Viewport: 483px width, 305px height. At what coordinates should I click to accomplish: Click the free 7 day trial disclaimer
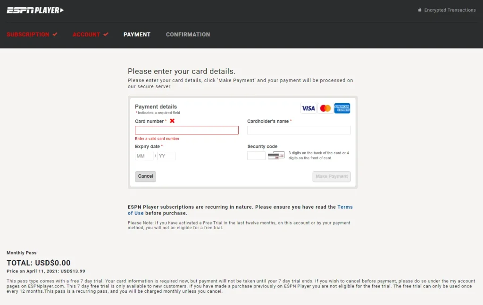coord(241,286)
